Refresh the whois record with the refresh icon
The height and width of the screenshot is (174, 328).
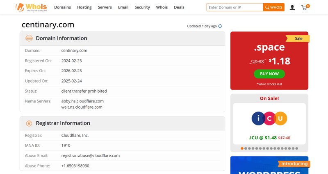click(x=220, y=26)
